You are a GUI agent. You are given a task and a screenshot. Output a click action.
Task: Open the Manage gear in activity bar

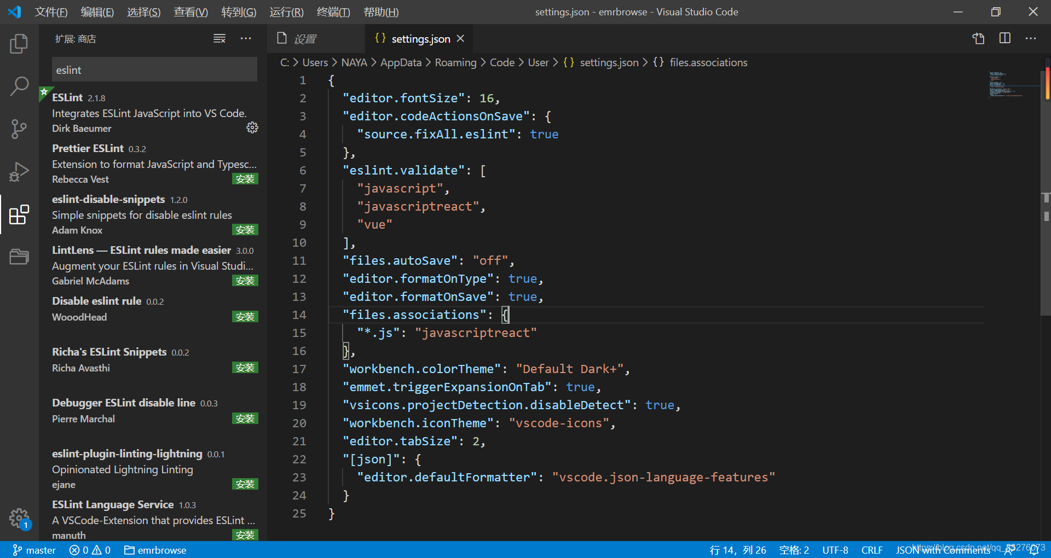pyautogui.click(x=19, y=518)
